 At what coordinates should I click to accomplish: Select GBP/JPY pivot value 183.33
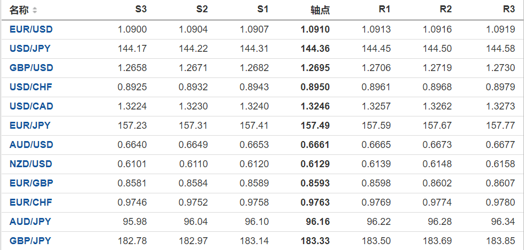315,241
